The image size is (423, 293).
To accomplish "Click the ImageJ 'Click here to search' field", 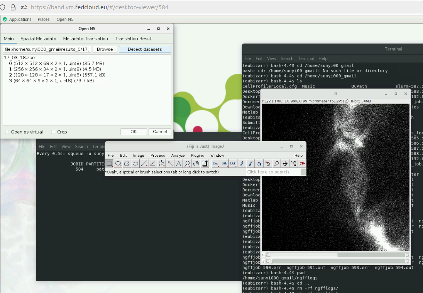I will point(273,172).
